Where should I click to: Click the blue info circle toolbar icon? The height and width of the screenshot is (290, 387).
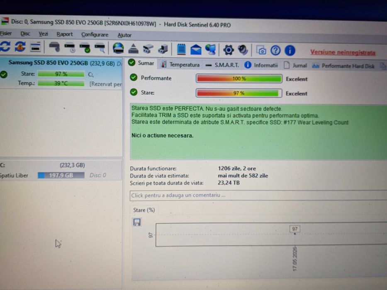point(290,51)
